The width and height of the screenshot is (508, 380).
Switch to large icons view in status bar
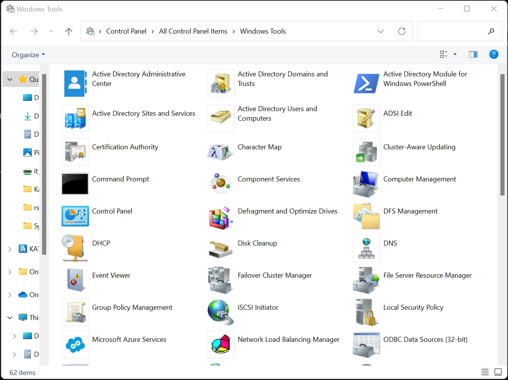point(498,372)
